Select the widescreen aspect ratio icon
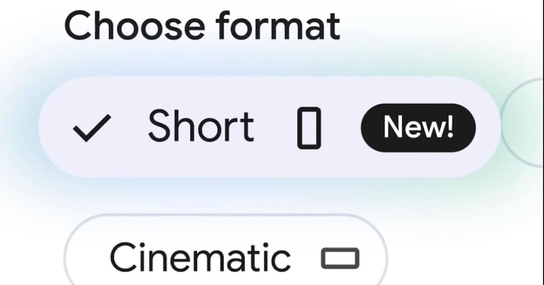 tap(340, 258)
